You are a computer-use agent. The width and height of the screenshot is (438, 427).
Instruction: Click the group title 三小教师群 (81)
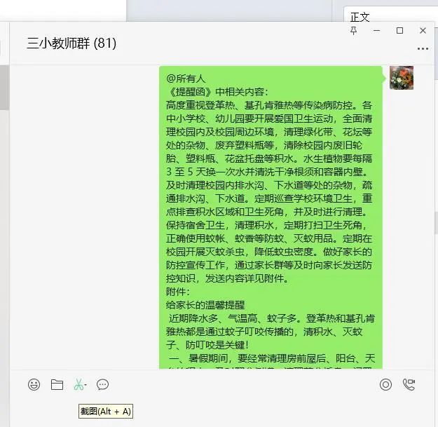click(71, 43)
